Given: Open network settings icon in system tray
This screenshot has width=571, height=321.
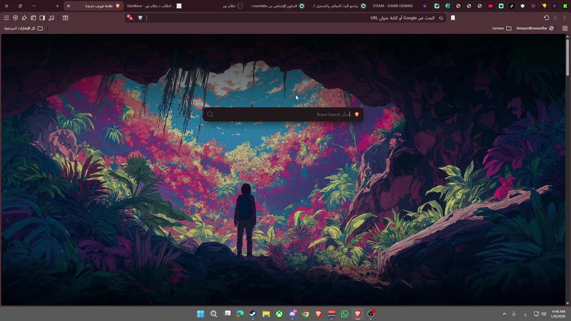Looking at the screenshot, I should click(x=536, y=314).
